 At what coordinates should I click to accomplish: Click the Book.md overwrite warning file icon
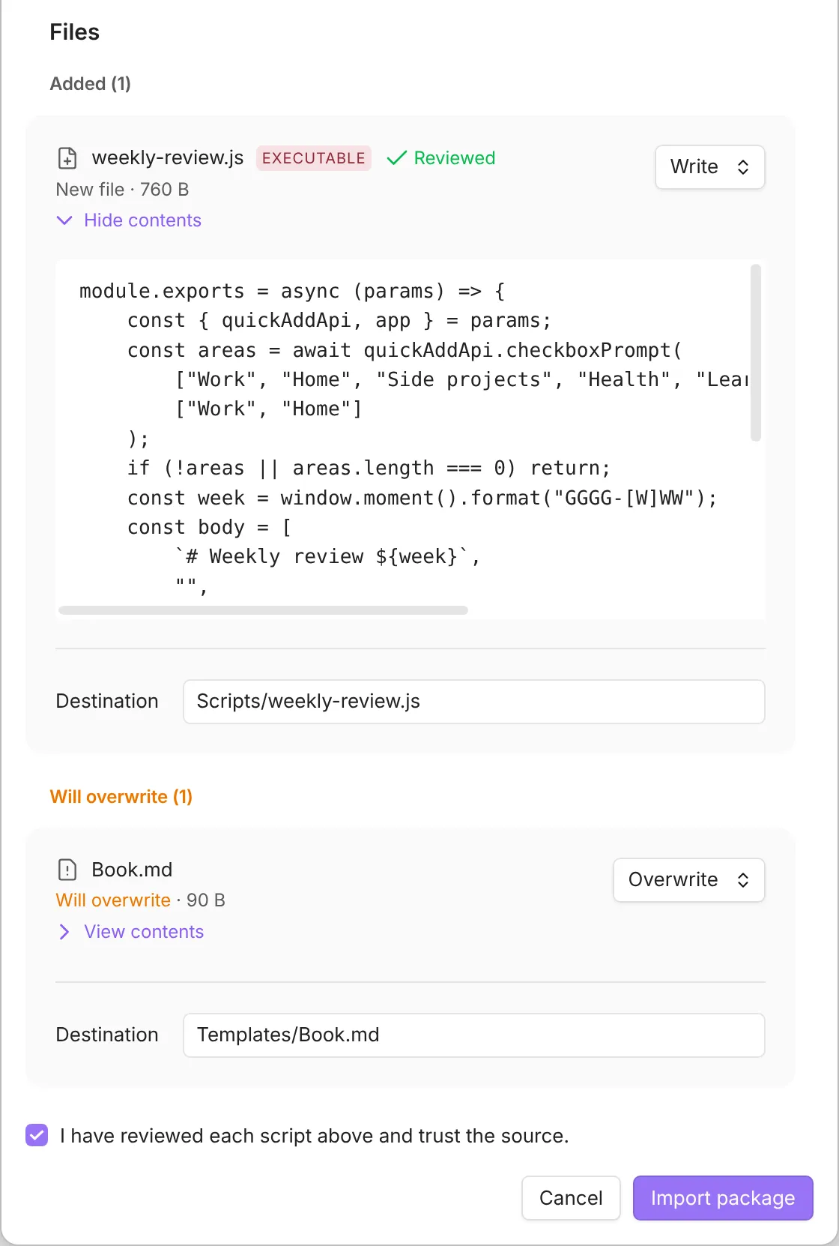[67, 870]
